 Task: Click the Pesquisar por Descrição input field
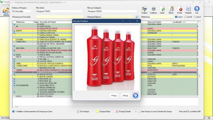coord(60,17)
